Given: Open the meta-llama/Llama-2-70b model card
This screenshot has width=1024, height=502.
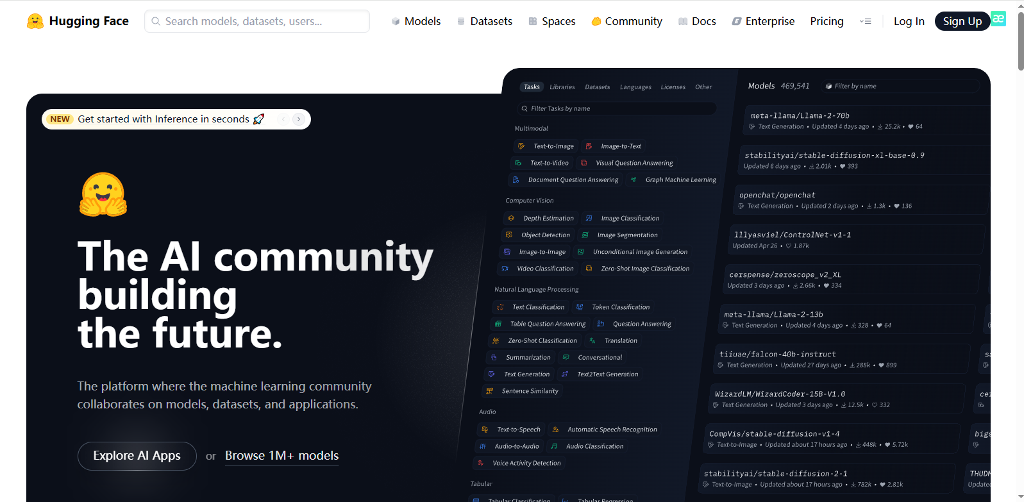Looking at the screenshot, I should pyautogui.click(x=868, y=121).
